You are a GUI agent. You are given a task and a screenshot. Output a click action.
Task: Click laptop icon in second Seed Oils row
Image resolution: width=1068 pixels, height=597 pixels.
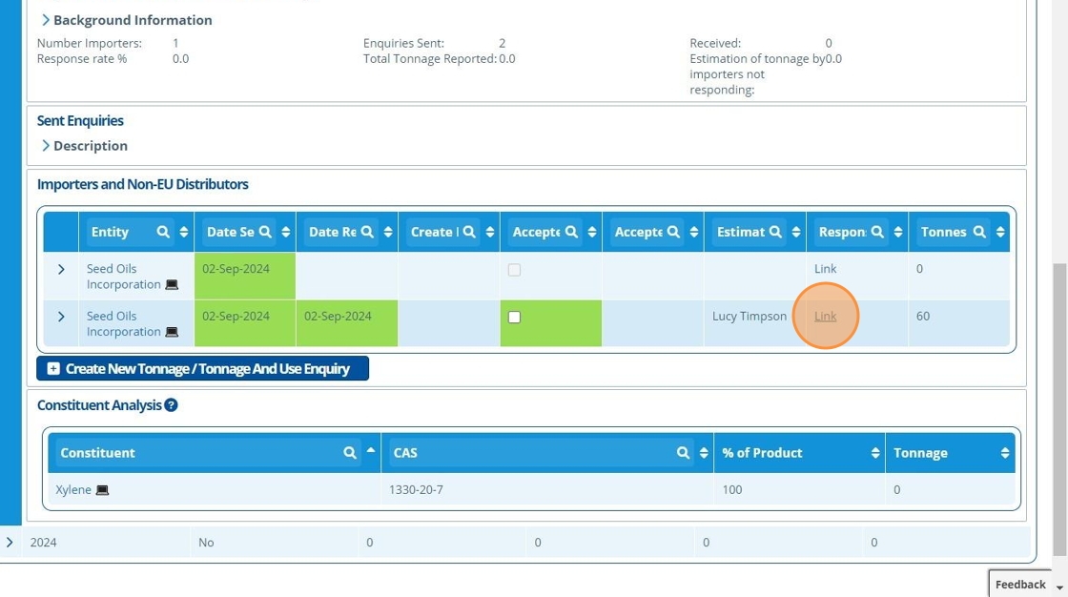[172, 332]
